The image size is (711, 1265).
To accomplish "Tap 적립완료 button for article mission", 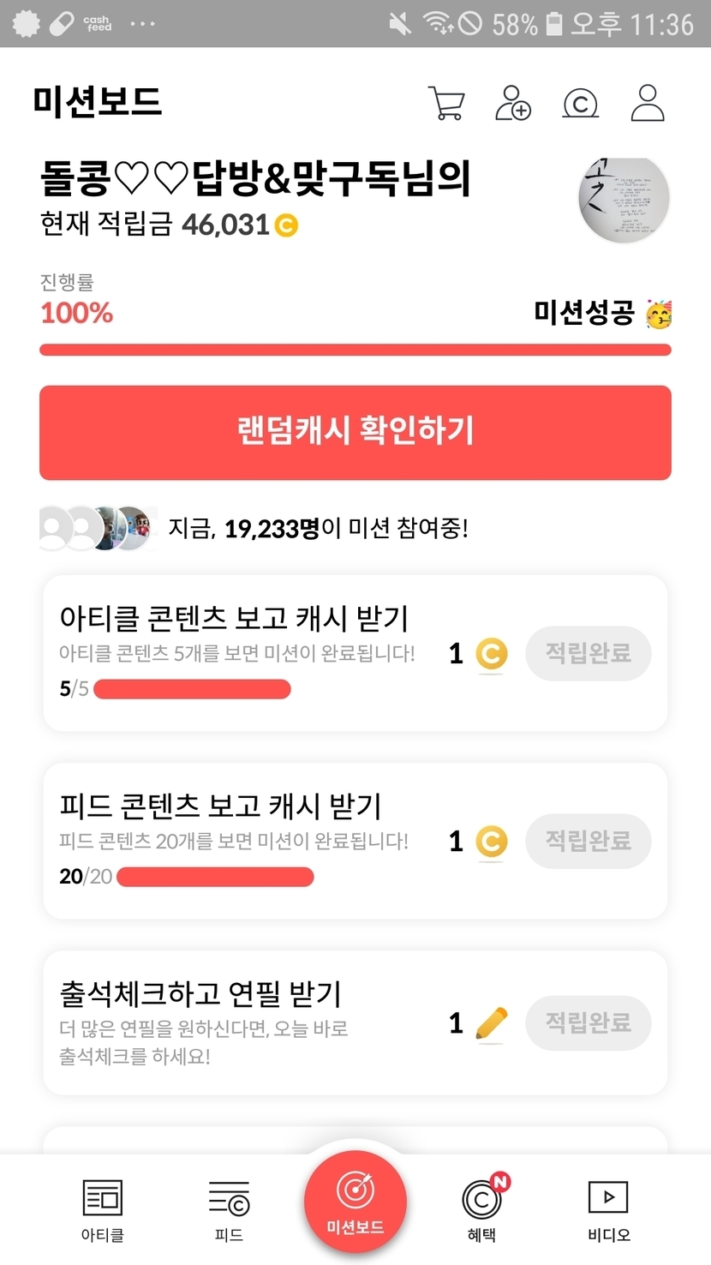I will (x=588, y=654).
